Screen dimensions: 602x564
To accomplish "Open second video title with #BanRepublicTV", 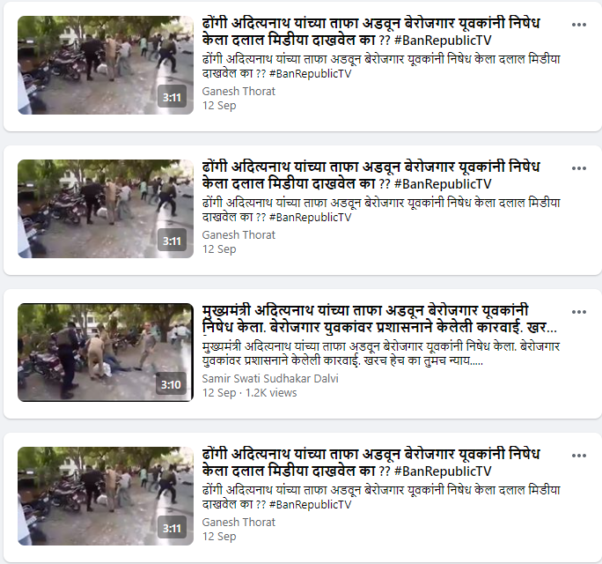I will [x=371, y=175].
